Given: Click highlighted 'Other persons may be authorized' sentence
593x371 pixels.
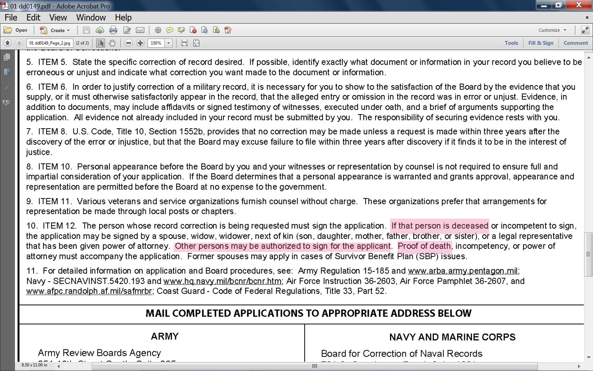Looking at the screenshot, I should [x=282, y=246].
